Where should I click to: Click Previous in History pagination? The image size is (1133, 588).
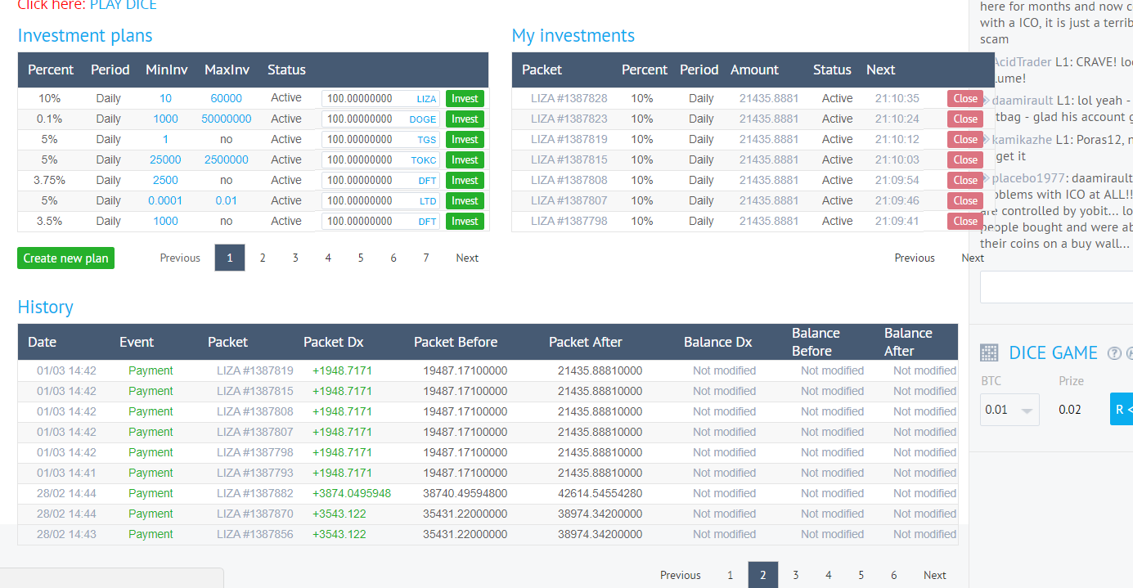[681, 575]
